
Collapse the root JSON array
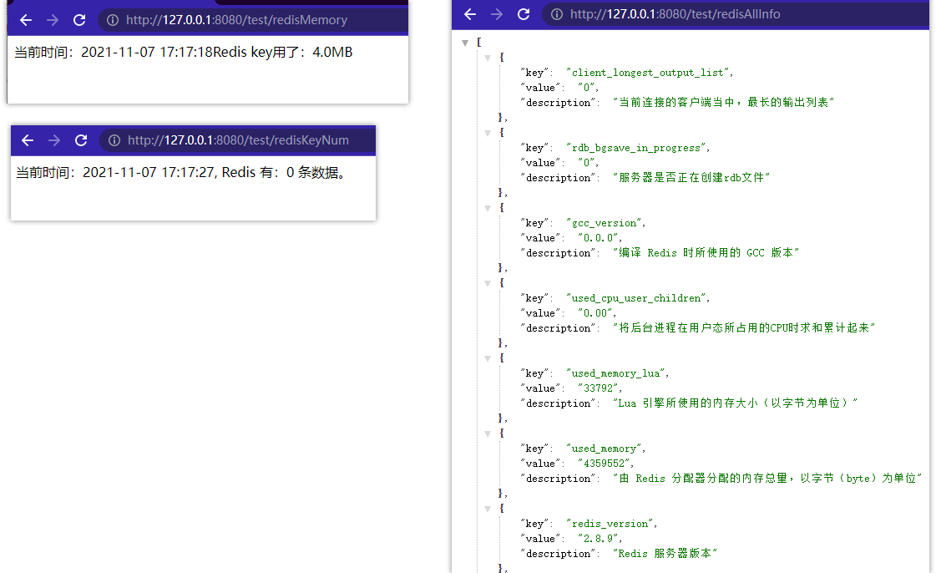465,43
